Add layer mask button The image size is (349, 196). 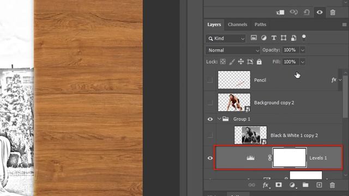[279, 185]
